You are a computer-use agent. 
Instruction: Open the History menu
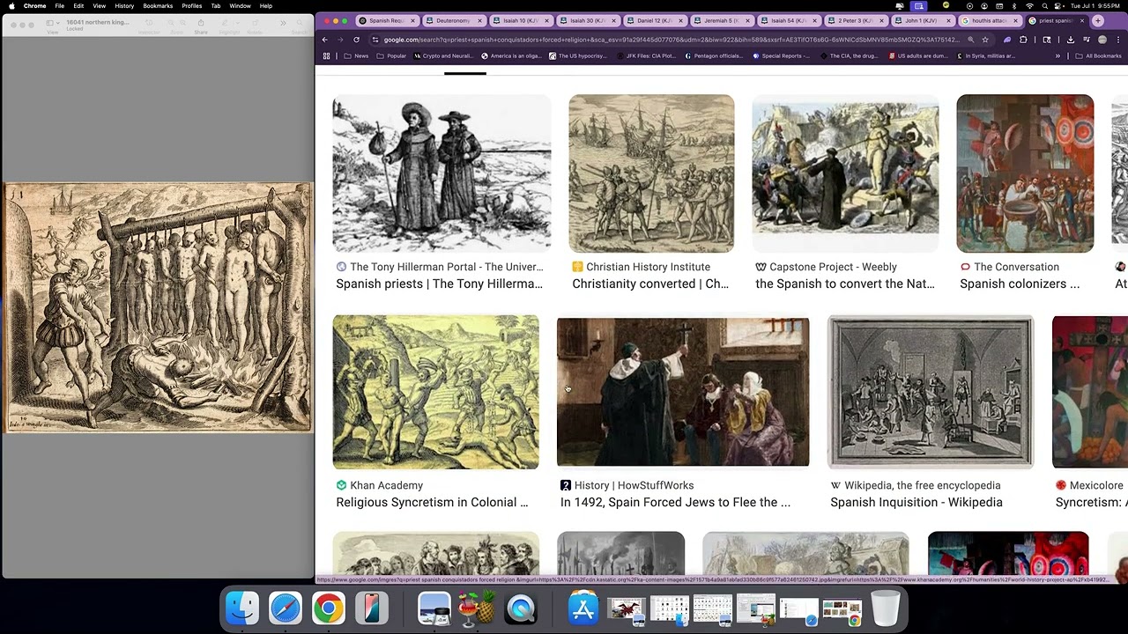(124, 6)
